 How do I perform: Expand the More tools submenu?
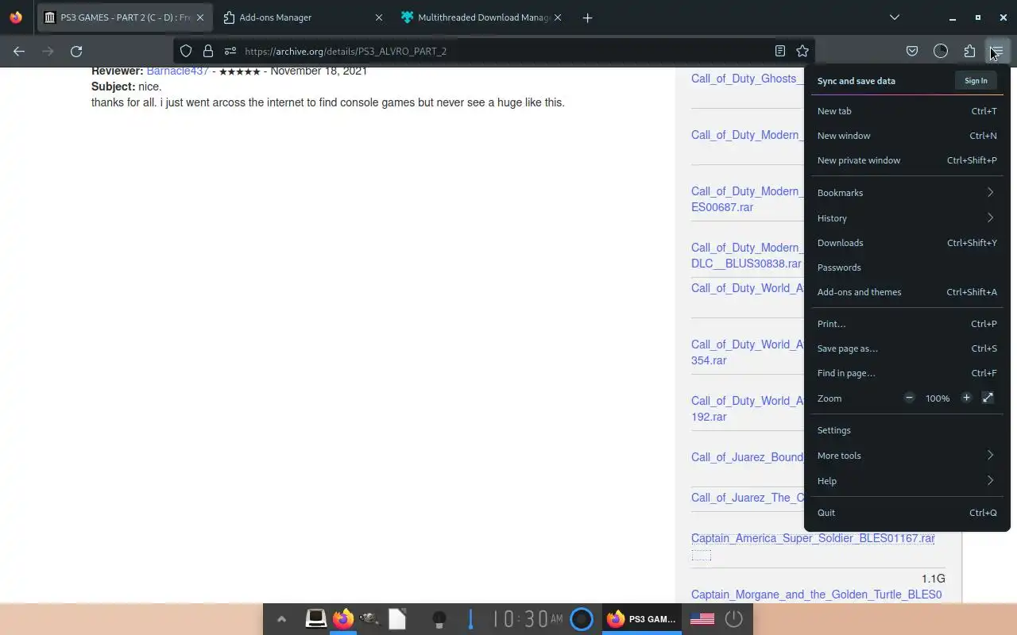pyautogui.click(x=907, y=456)
